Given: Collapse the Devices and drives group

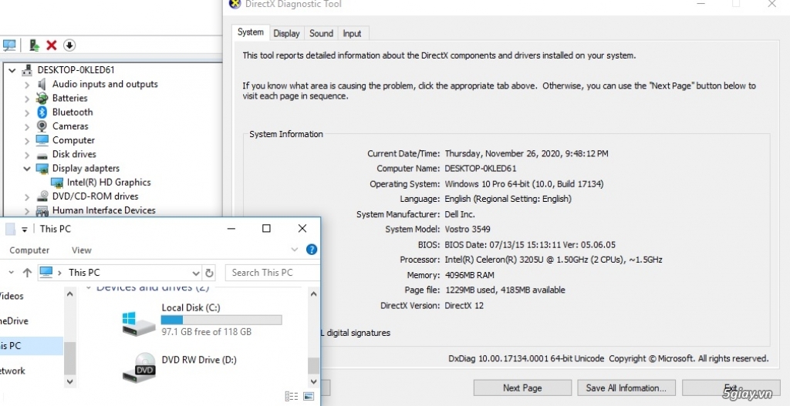Looking at the screenshot, I should click(89, 288).
